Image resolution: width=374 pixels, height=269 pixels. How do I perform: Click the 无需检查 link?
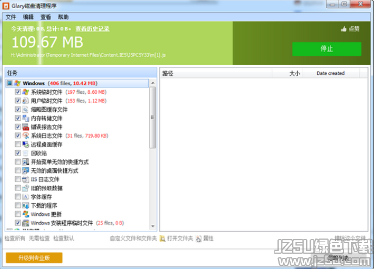[x=39, y=239]
